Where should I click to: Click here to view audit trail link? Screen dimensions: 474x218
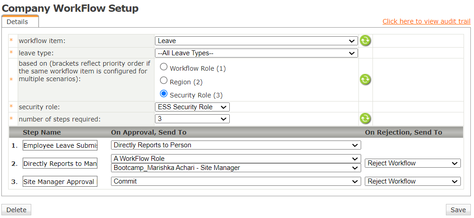point(426,21)
